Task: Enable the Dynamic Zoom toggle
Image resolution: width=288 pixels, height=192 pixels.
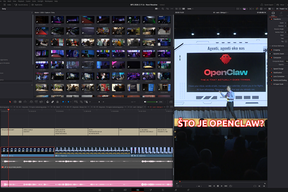Action: (271, 54)
